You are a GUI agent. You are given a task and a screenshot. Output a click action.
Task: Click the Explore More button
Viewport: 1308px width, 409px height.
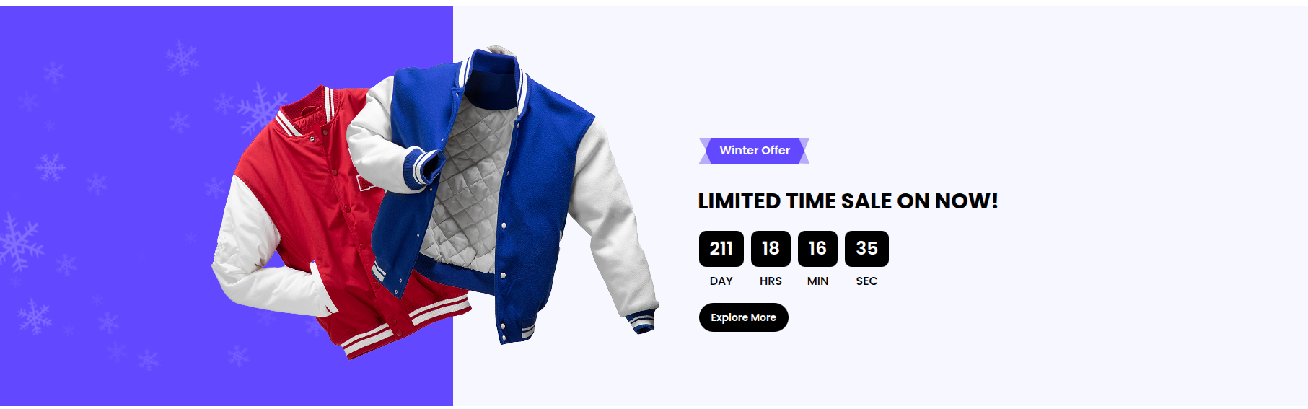[743, 317]
